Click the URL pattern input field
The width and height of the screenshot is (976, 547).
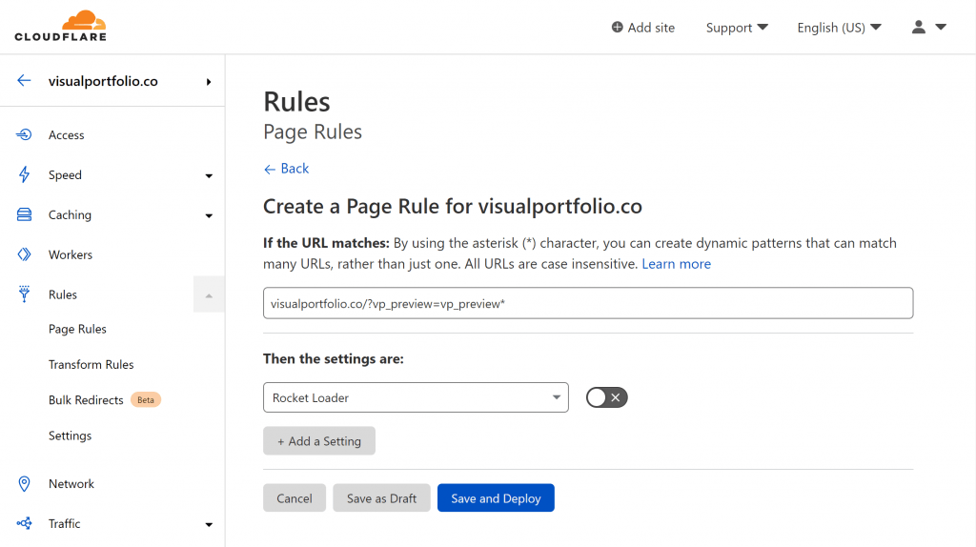click(588, 303)
